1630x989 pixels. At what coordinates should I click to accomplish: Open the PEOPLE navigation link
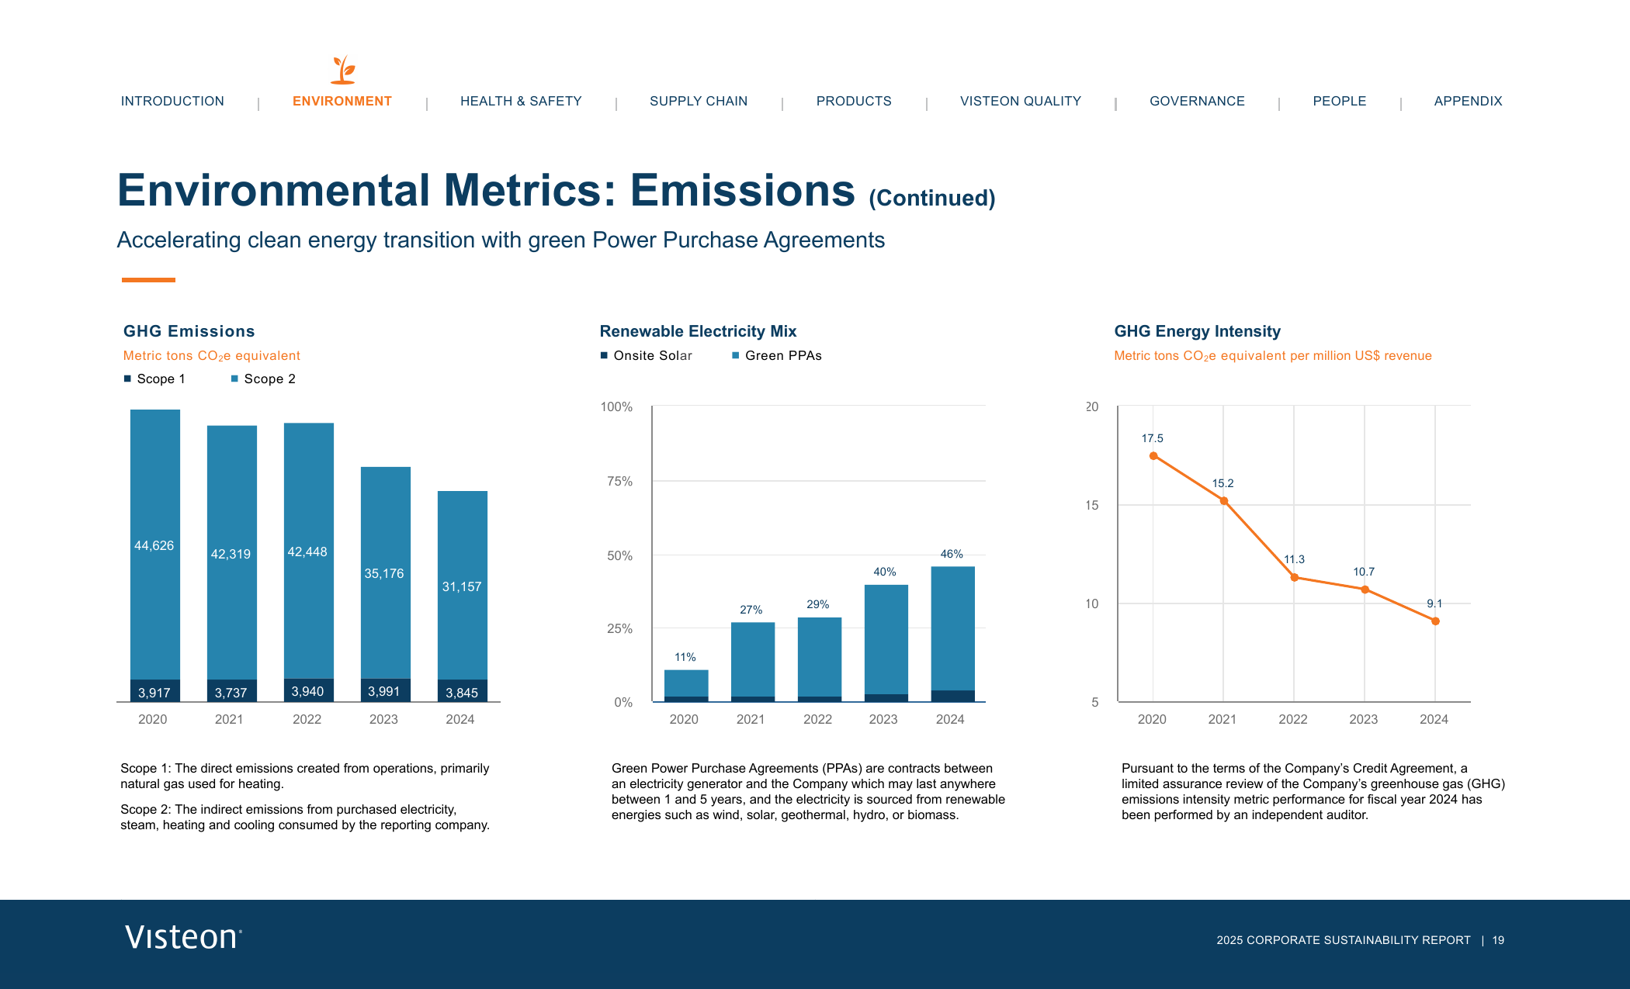point(1340,101)
